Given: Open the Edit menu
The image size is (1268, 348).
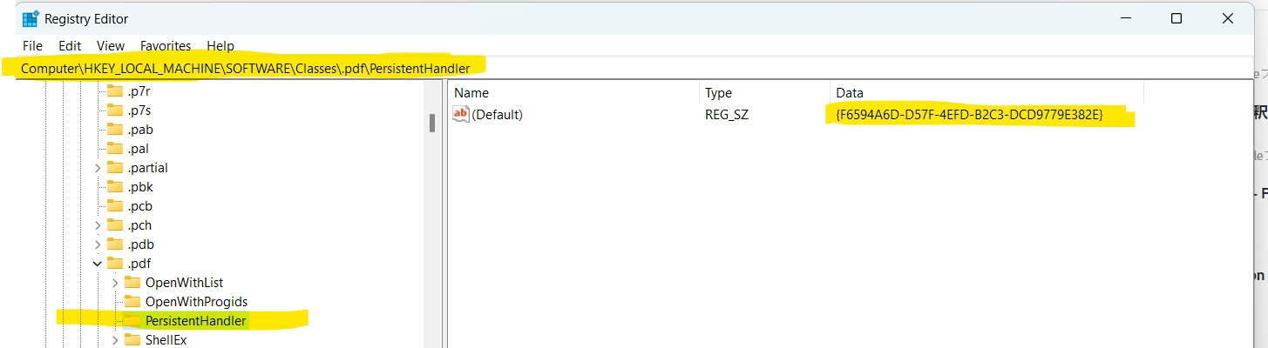Looking at the screenshot, I should click(x=70, y=45).
